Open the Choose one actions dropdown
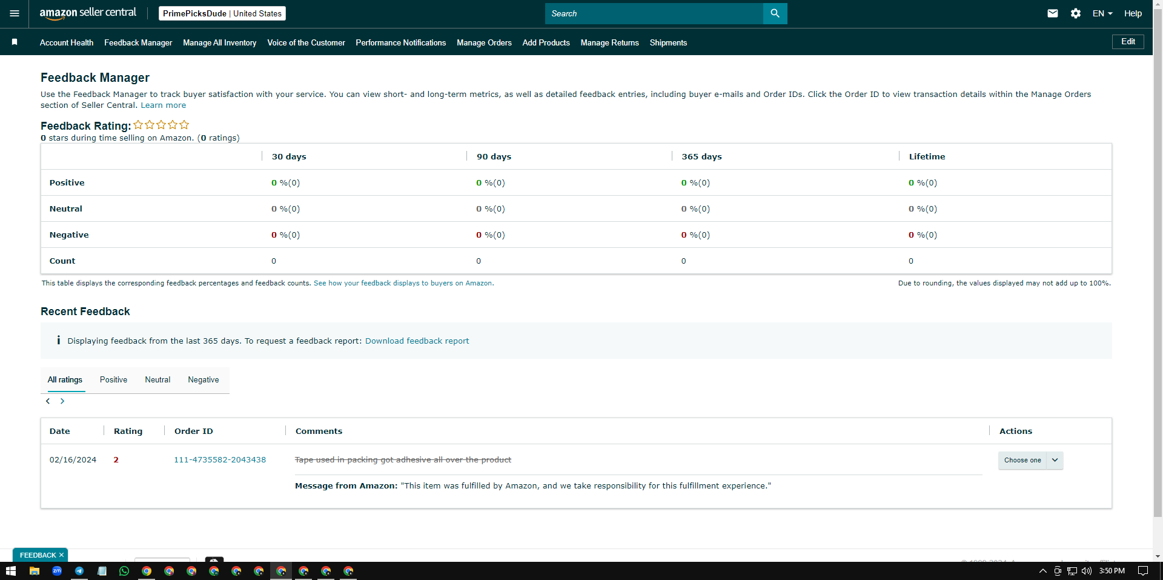 tap(1030, 460)
